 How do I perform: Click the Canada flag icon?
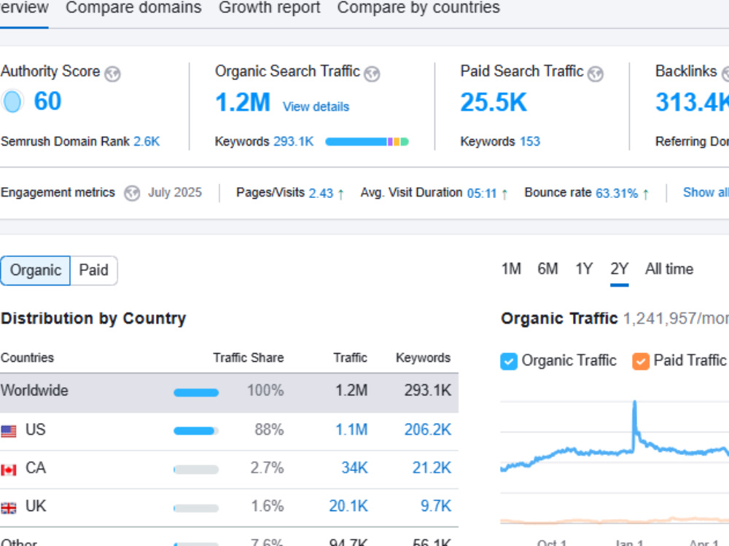click(x=8, y=470)
